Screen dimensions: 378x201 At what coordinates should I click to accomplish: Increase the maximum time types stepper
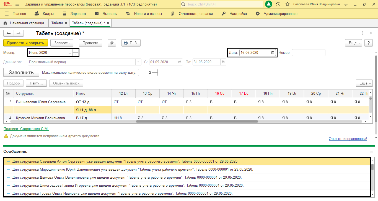[x=155, y=71]
